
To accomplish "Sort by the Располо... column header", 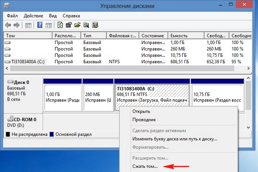I will click(x=67, y=36).
